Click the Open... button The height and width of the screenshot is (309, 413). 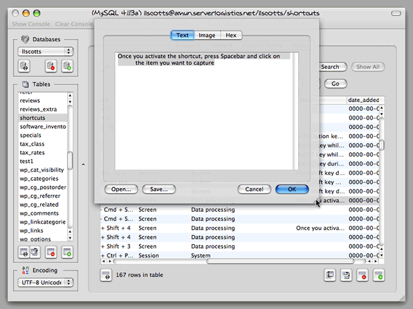[x=121, y=189]
